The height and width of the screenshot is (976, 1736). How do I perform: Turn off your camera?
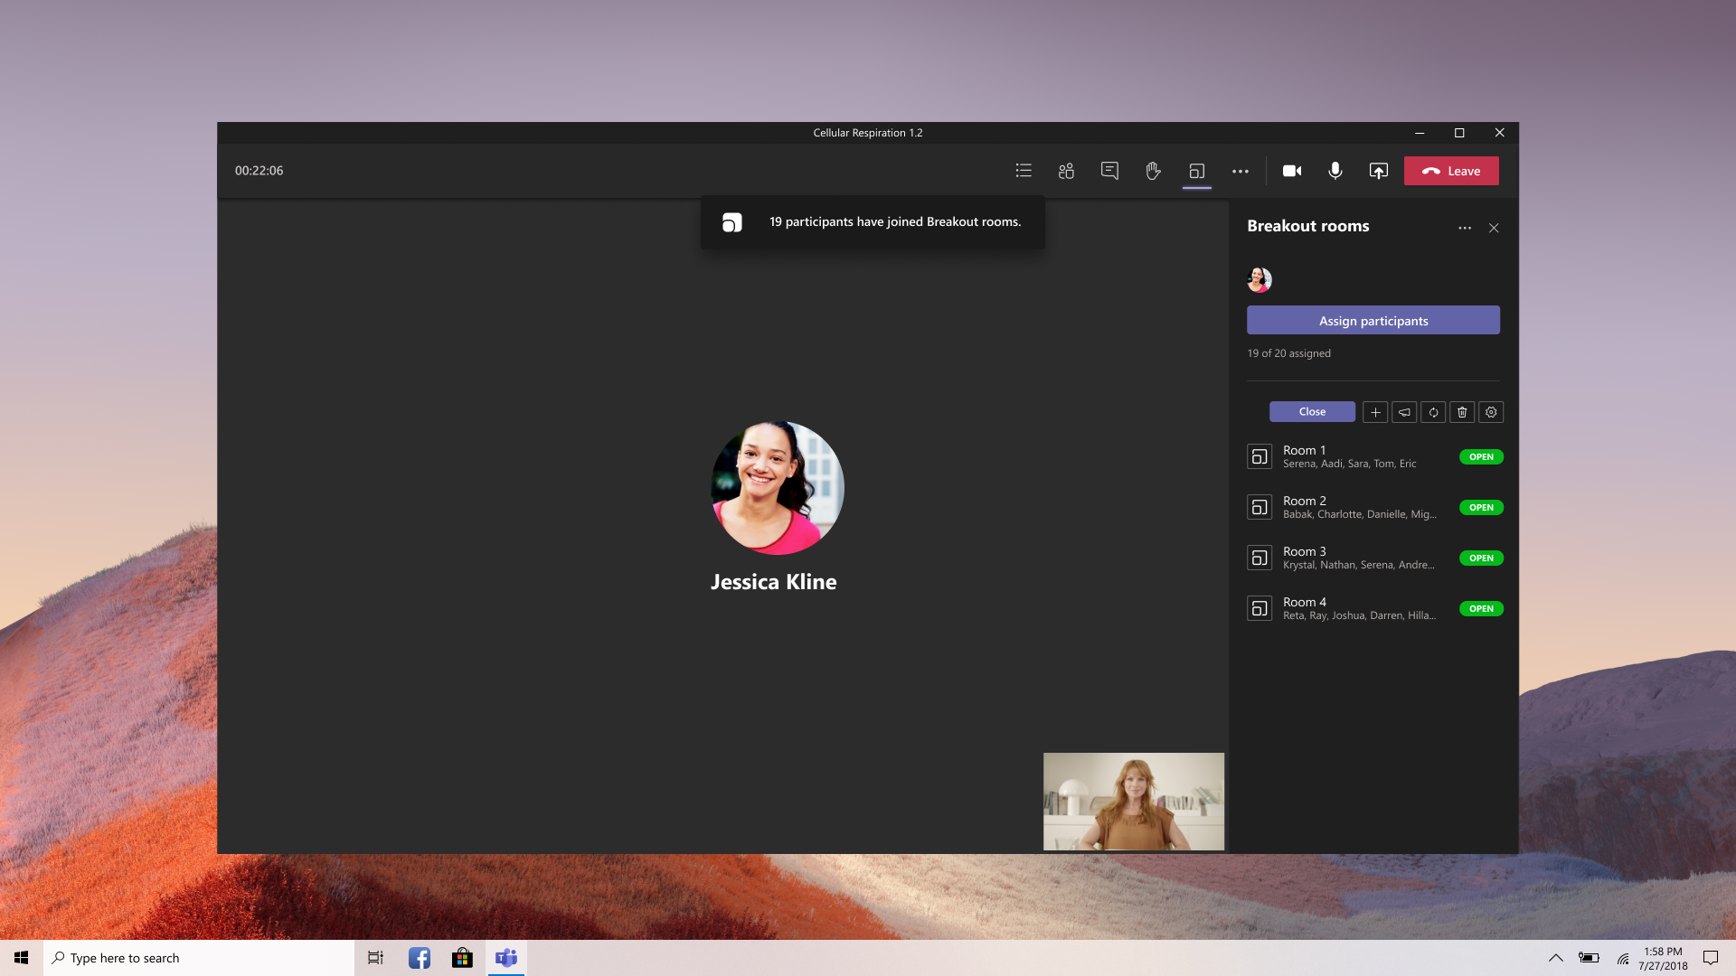1292,171
